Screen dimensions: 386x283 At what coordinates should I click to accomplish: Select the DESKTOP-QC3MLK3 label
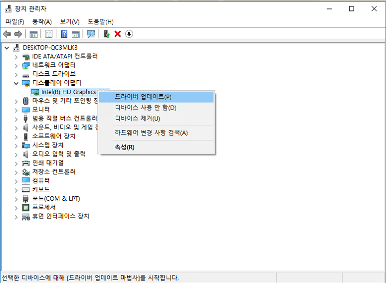pos(50,47)
